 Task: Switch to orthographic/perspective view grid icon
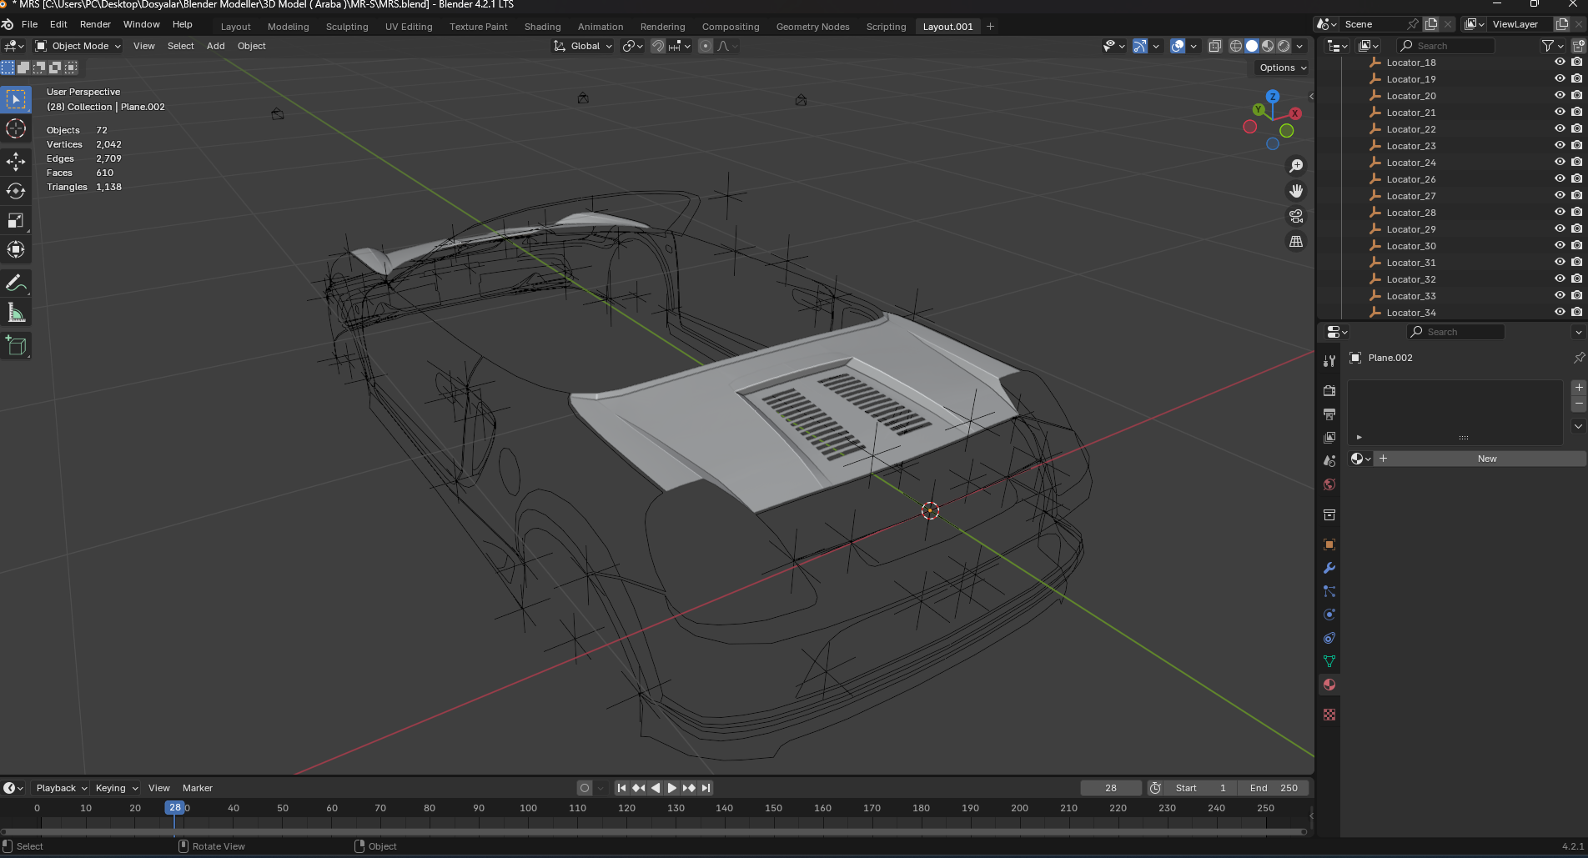(1296, 241)
